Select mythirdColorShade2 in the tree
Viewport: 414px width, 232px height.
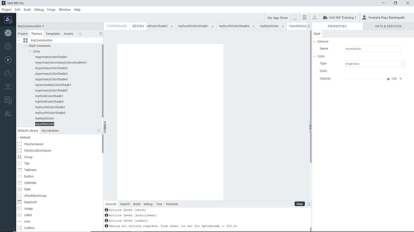coord(49,102)
